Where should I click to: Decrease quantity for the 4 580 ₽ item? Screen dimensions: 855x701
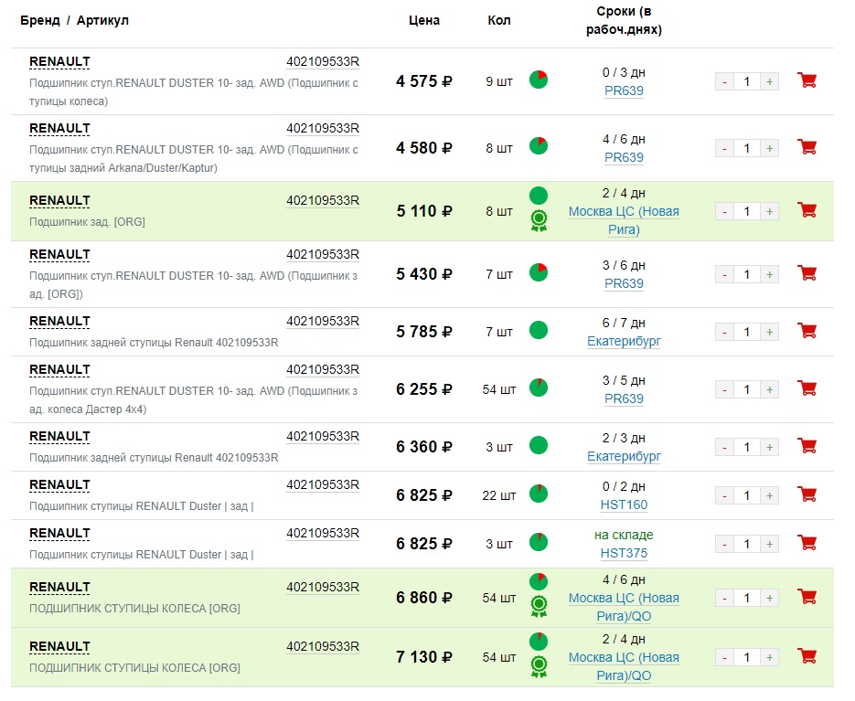[724, 148]
